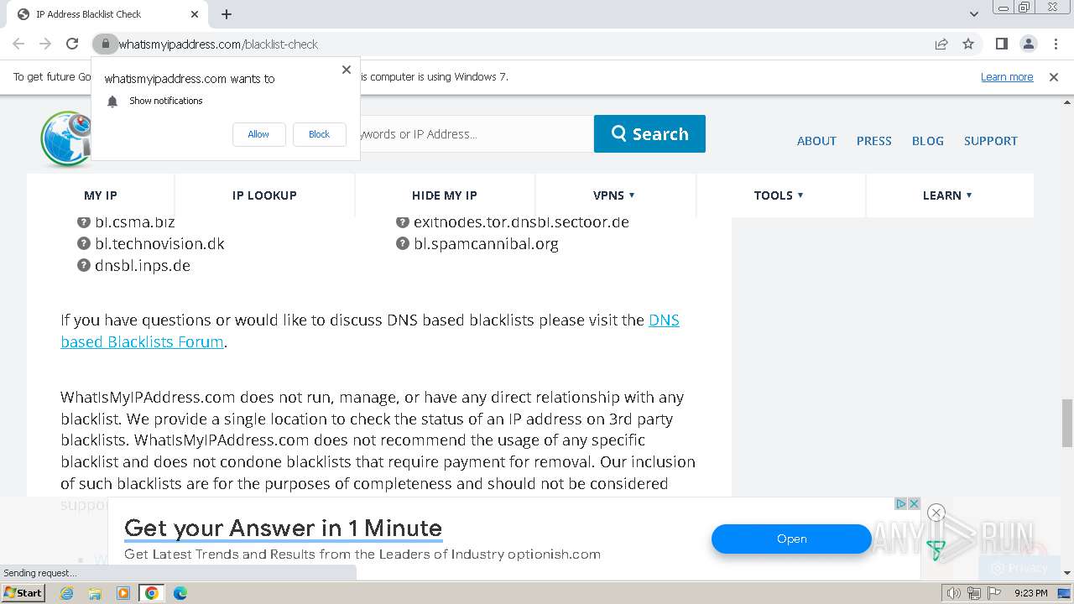Viewport: 1074px width, 604px height.
Task: Click the dnsbl.inps.de blacklist entry
Action: 143,266
